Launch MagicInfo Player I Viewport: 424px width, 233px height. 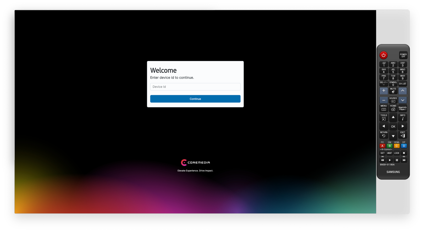coord(402,108)
